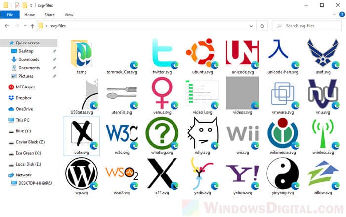Open Help question mark button
This screenshot has width=346, height=217.
coord(342,14)
